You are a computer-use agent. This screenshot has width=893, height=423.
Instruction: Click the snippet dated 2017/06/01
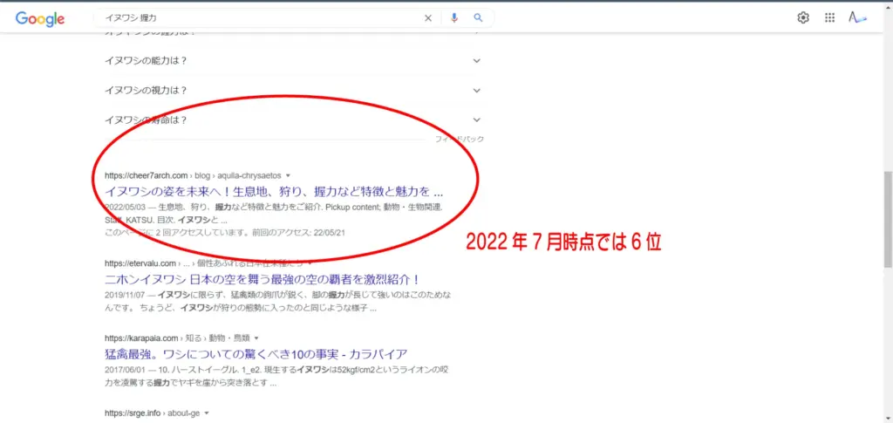pos(276,376)
